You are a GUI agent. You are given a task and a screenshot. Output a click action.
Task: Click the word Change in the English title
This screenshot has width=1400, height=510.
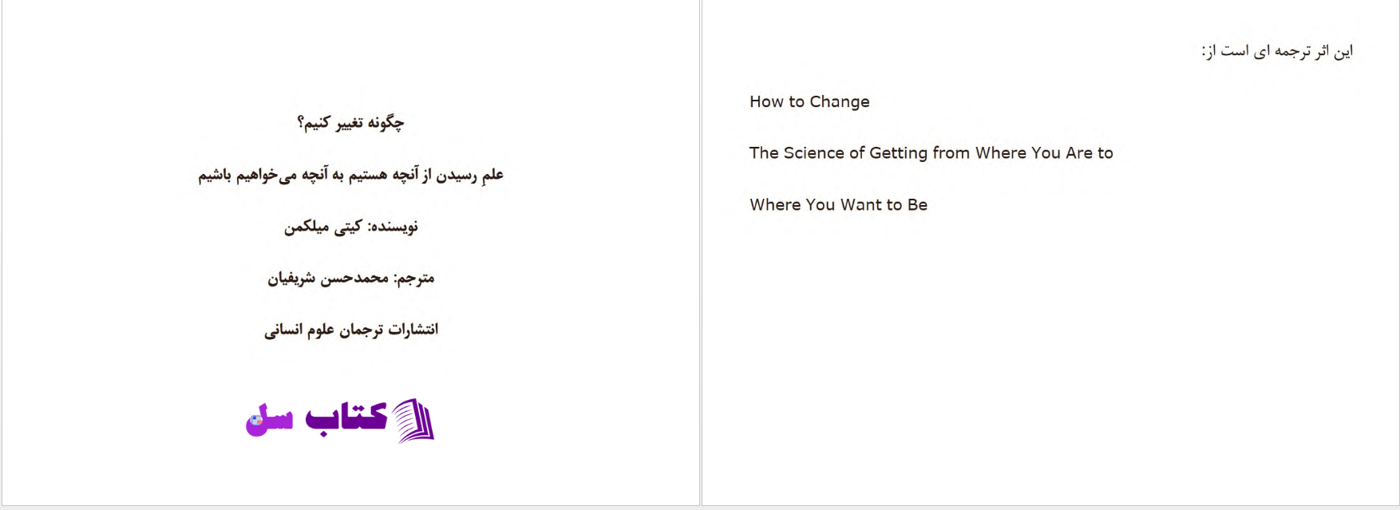tap(839, 102)
